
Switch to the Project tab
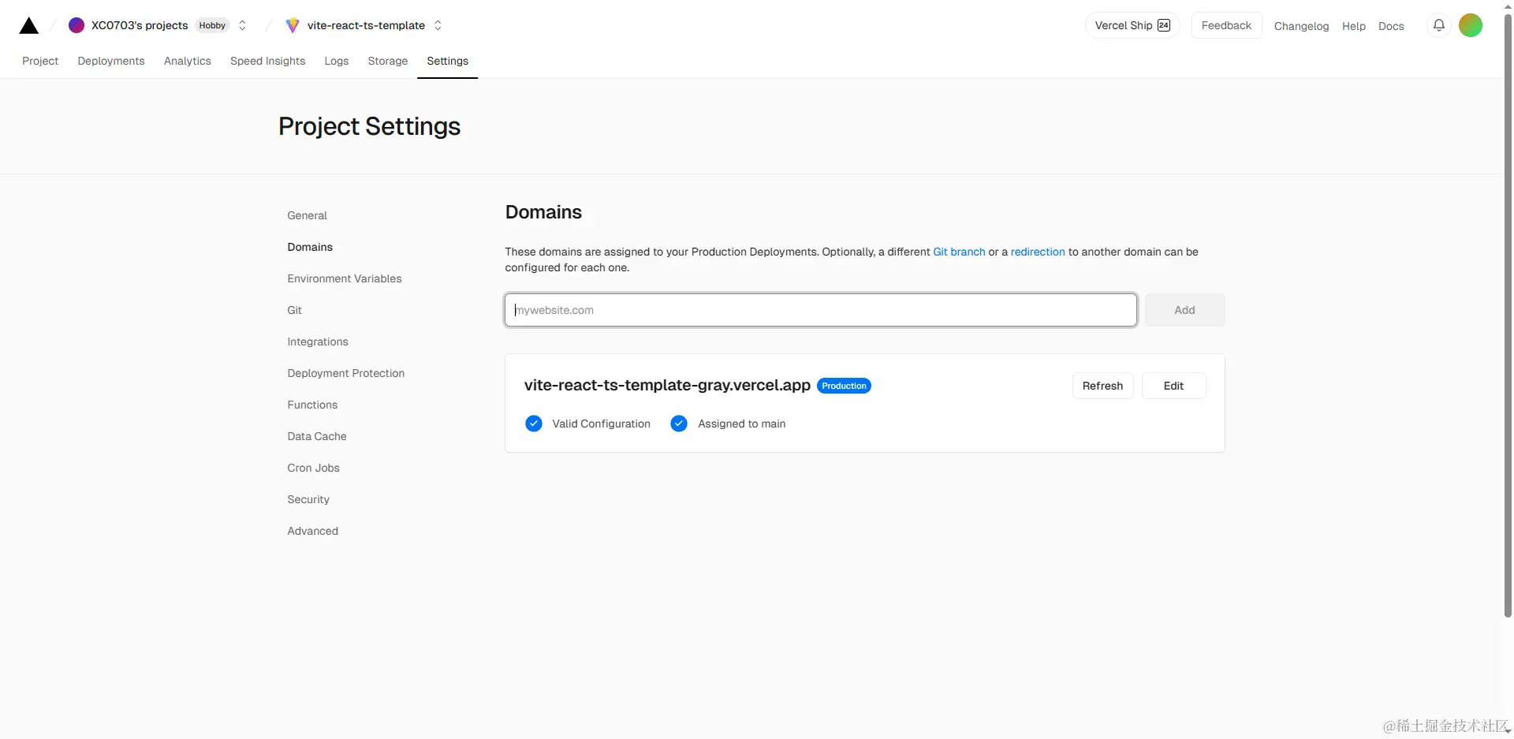[x=40, y=61]
